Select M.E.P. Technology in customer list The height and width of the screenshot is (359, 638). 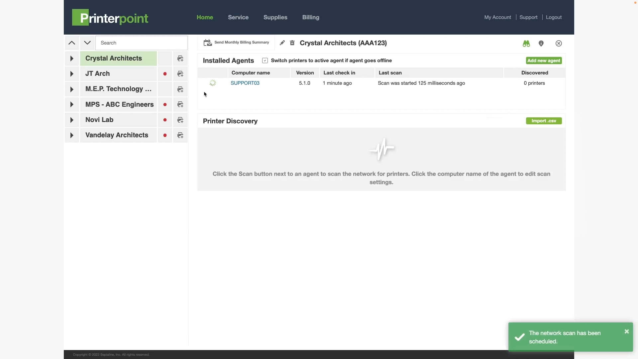pos(118,89)
